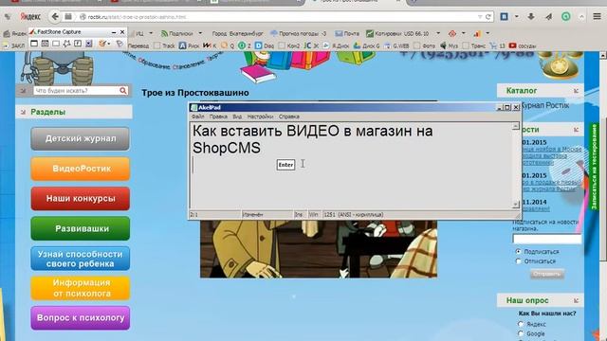
Task: Collapse the Каталог panel
Action: tap(576, 91)
